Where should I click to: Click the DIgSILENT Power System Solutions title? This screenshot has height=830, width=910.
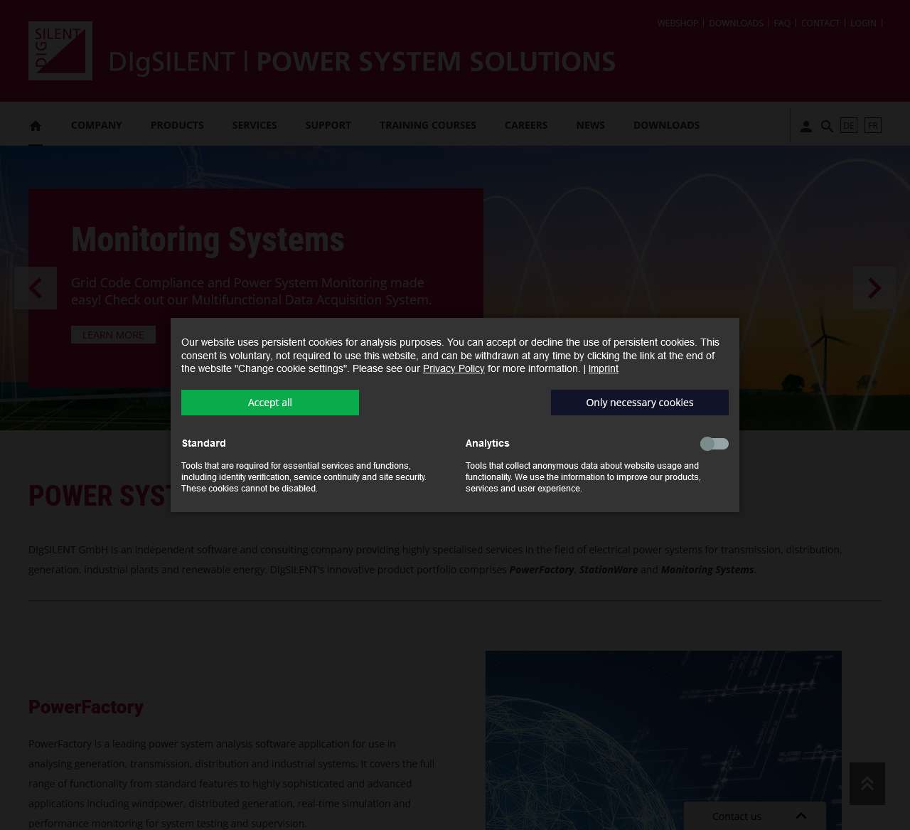(362, 62)
